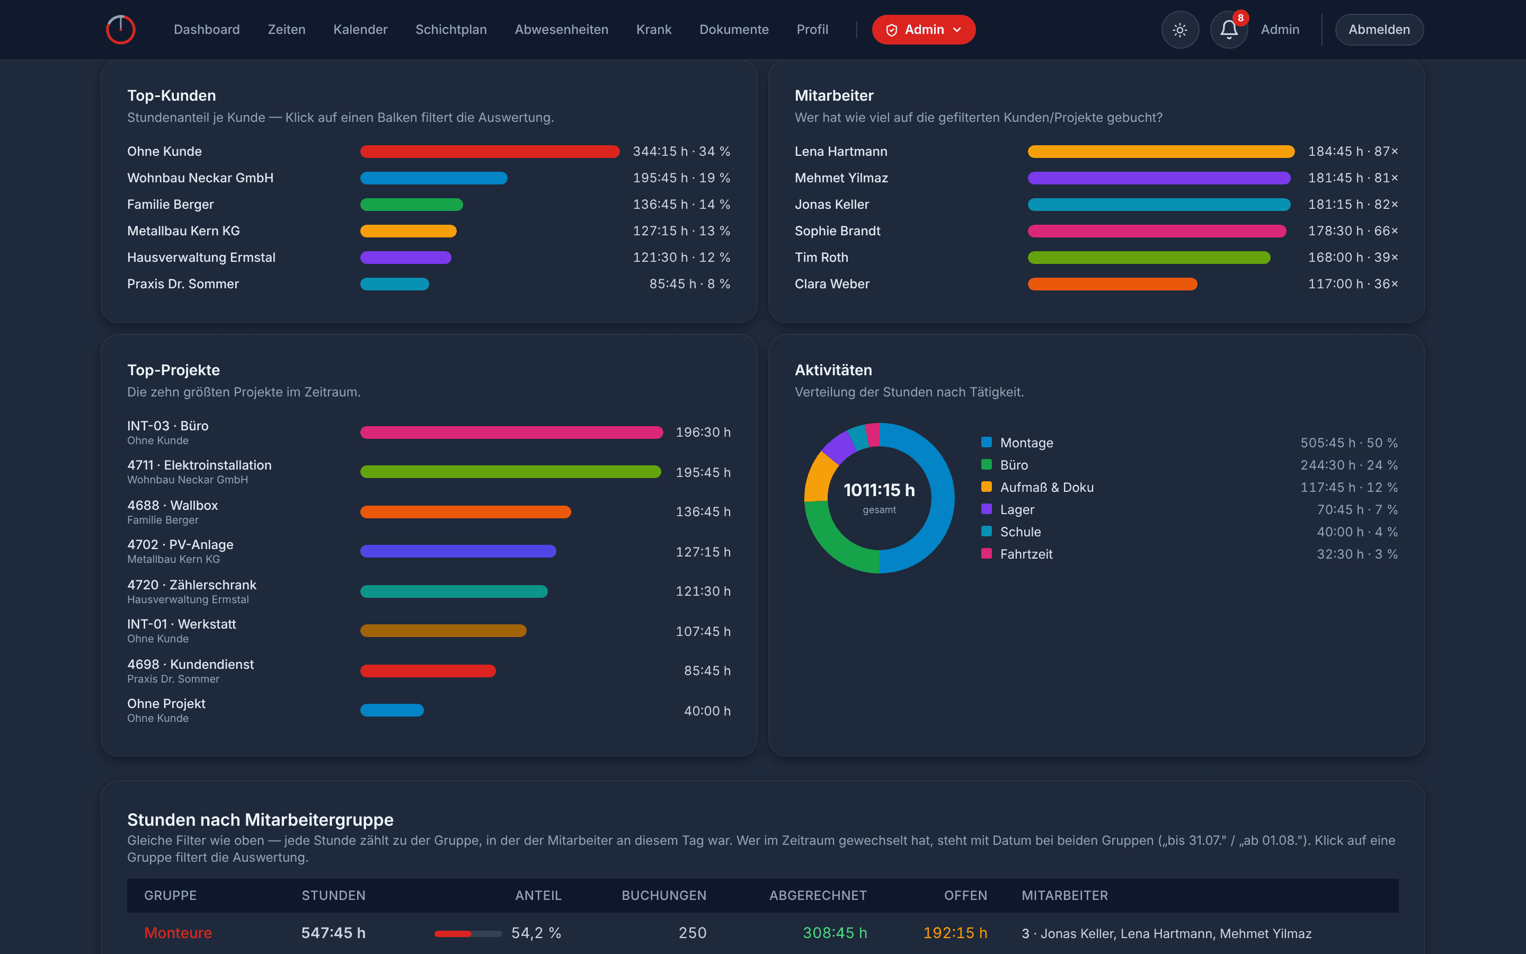Open the Kalender page

tap(360, 30)
